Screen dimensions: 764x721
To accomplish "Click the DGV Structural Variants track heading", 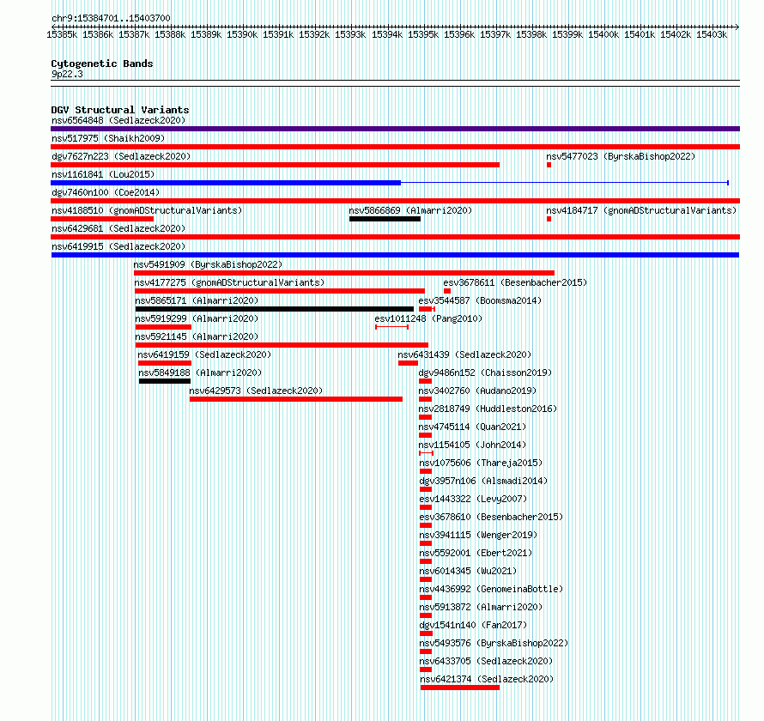I will [120, 110].
